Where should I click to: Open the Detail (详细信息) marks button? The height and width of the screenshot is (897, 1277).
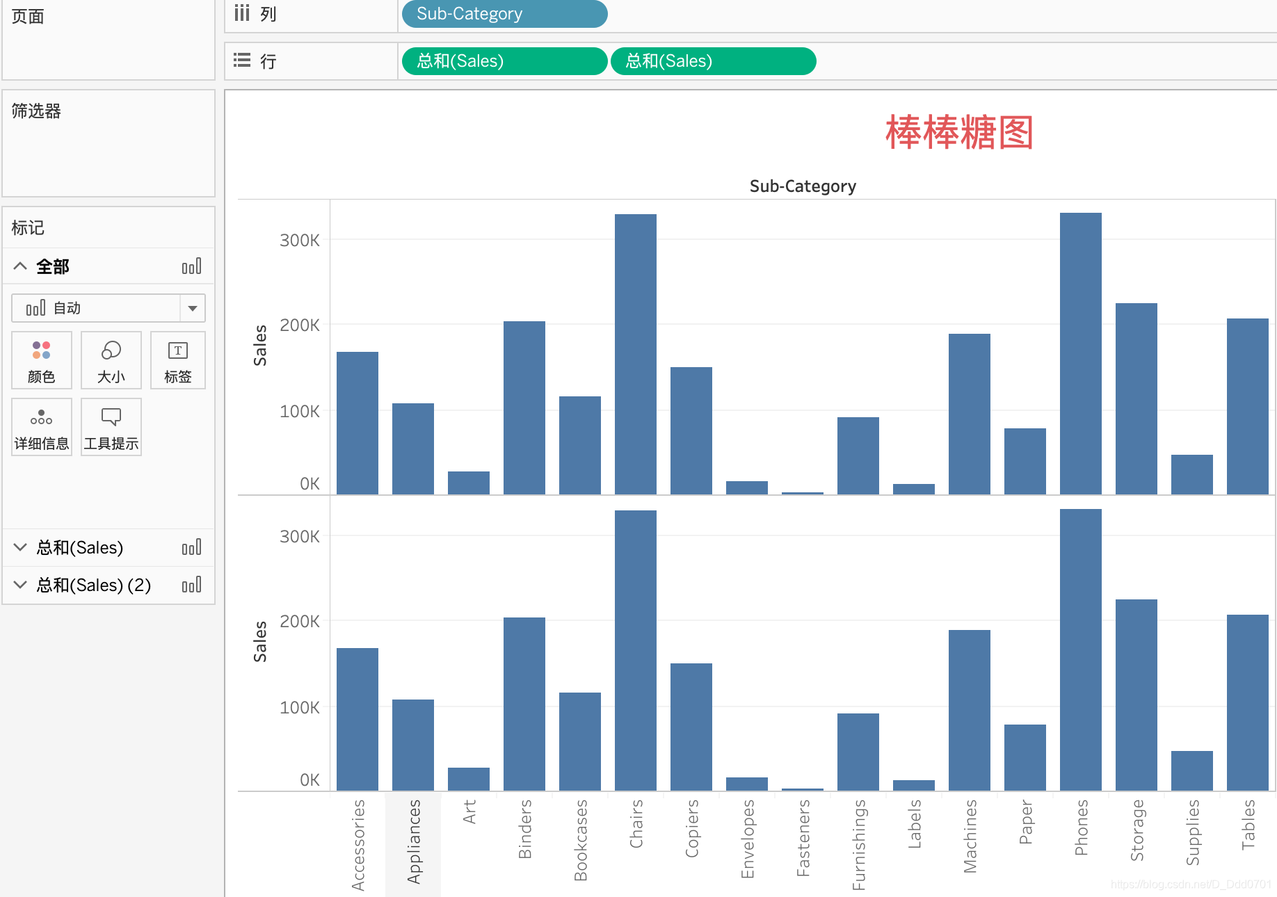pos(42,427)
